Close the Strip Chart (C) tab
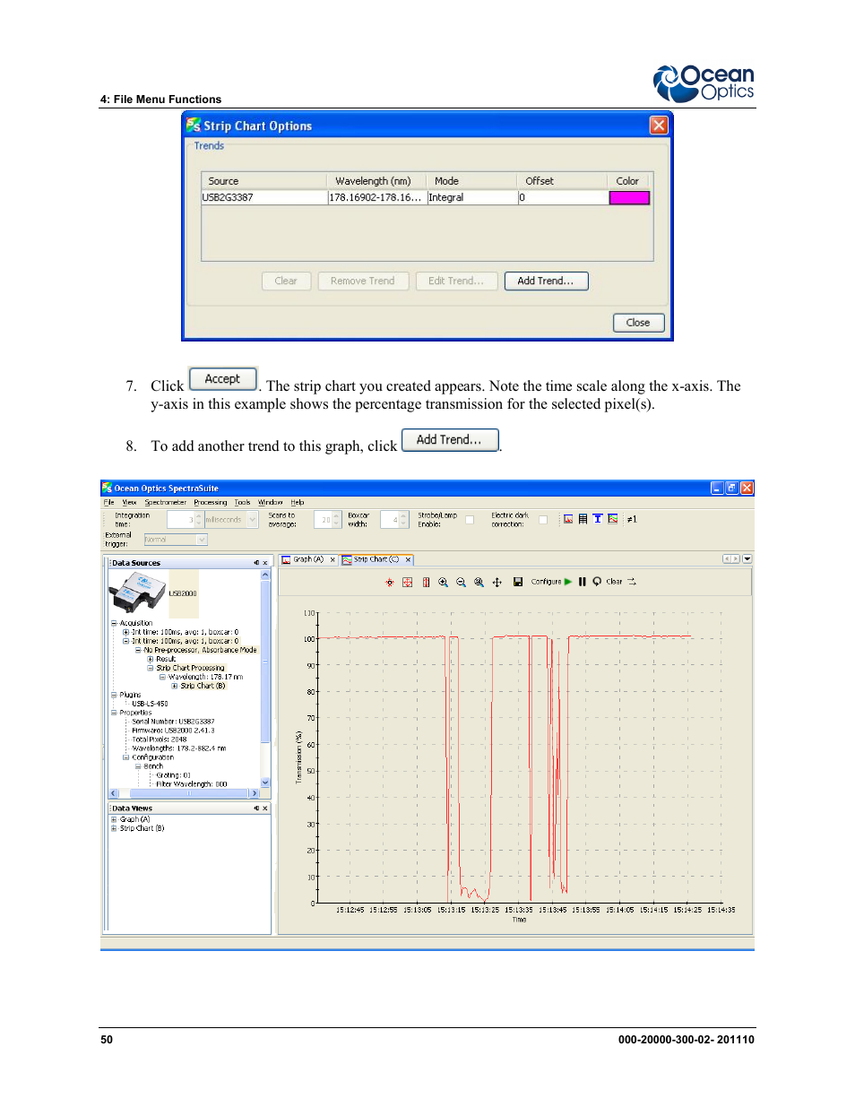 coord(408,559)
